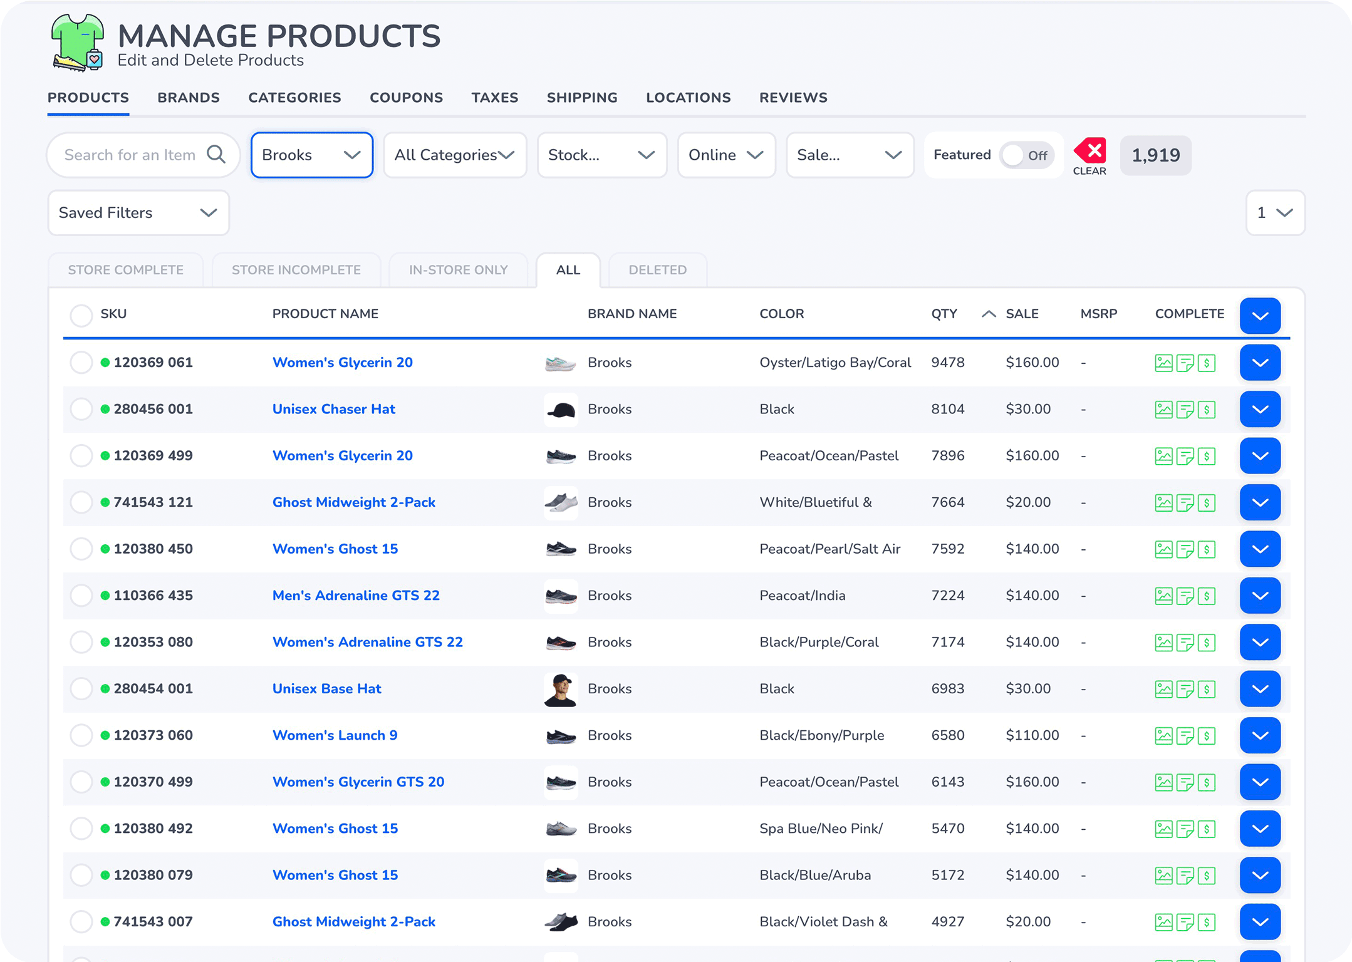This screenshot has height=962, width=1352.
Task: Click image icon for Women's Launch 9
Action: [1163, 735]
